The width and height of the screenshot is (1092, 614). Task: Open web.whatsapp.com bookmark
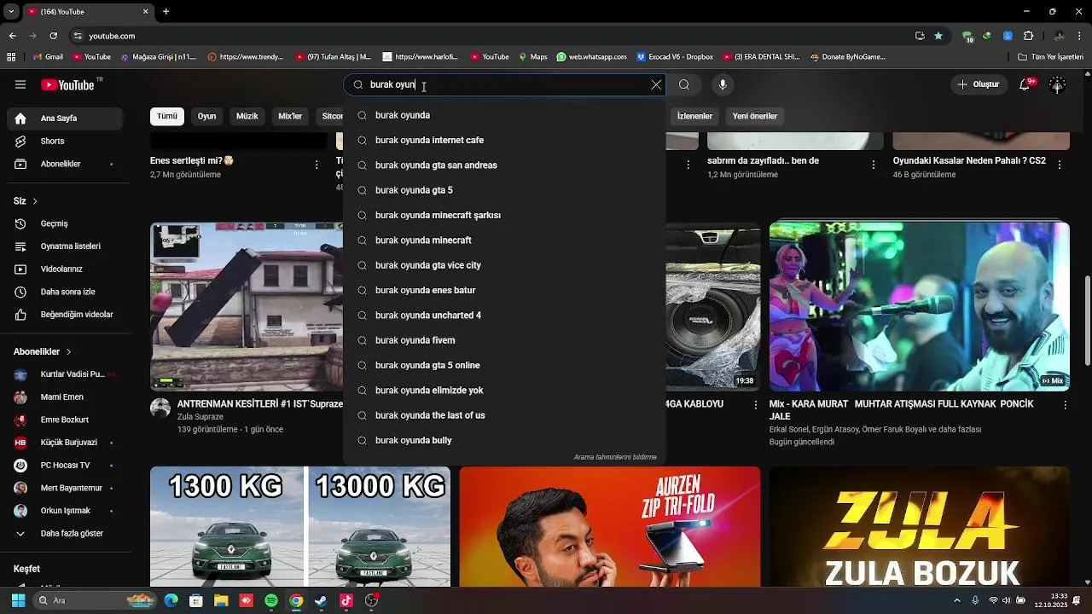tap(591, 57)
